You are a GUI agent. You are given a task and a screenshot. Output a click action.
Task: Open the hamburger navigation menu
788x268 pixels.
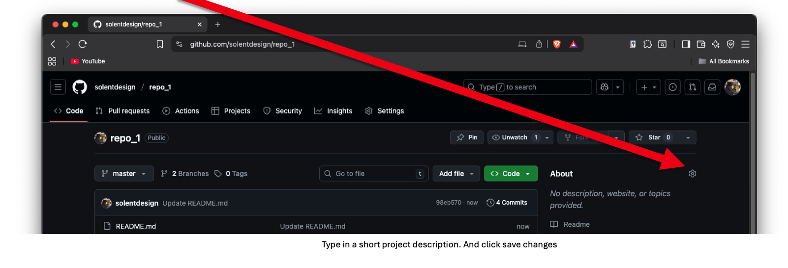pos(58,87)
